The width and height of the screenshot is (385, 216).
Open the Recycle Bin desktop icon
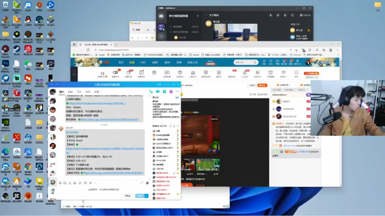click(5, 5)
